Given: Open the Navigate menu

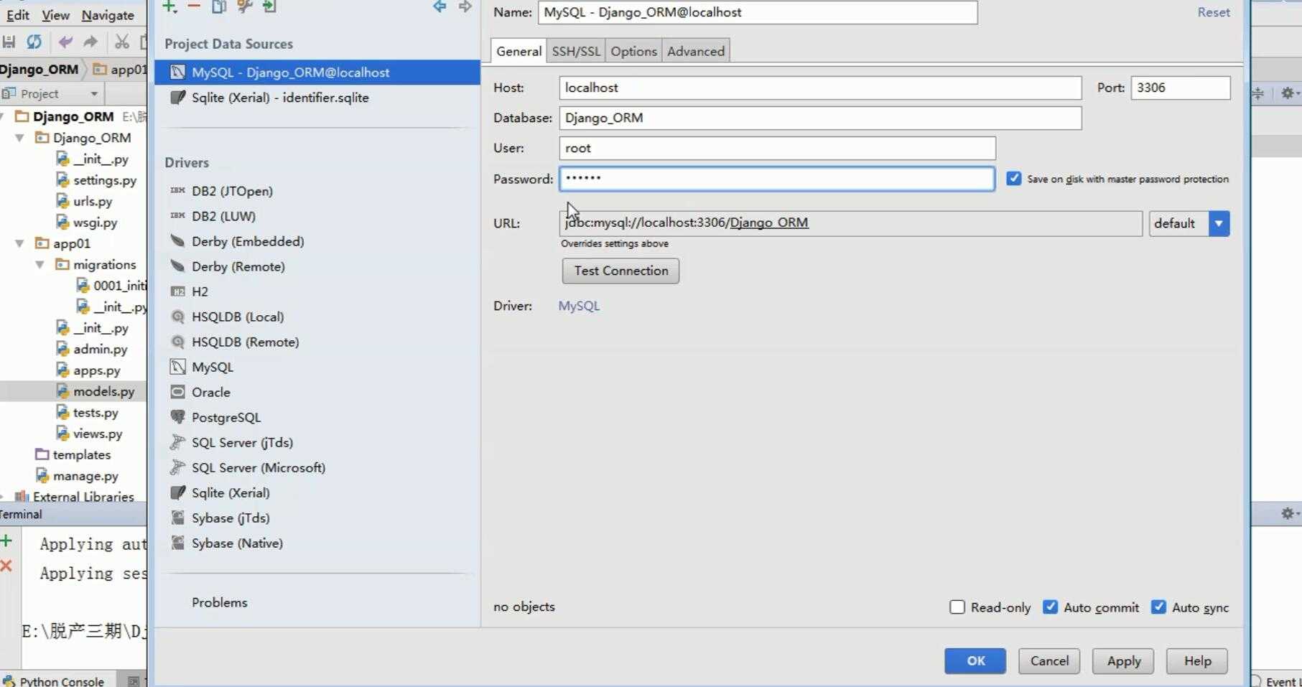Looking at the screenshot, I should pyautogui.click(x=108, y=15).
